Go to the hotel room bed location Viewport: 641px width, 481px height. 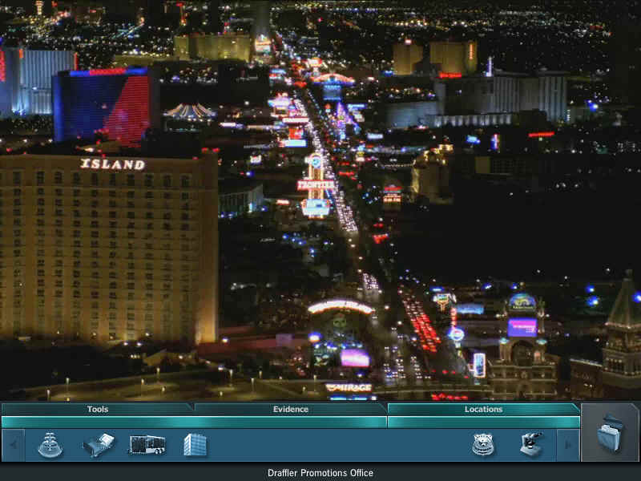[x=99, y=445]
